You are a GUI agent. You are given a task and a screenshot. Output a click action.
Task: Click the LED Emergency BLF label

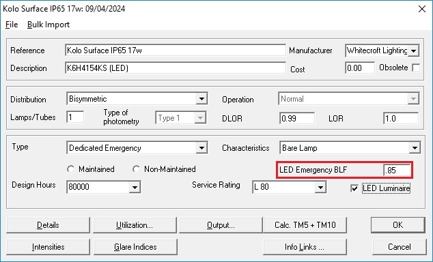313,170
